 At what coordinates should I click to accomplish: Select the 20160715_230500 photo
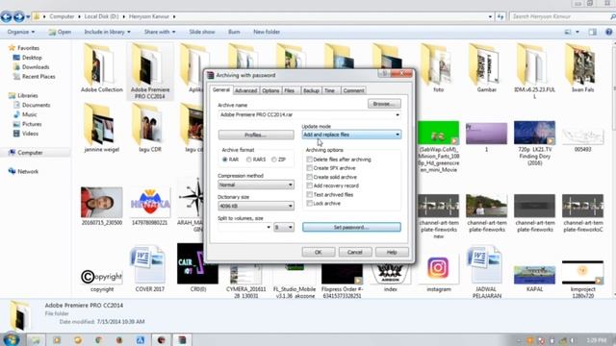(101, 206)
